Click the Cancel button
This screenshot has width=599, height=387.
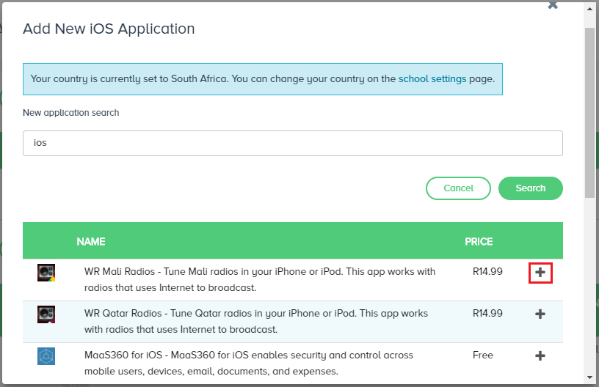click(458, 188)
